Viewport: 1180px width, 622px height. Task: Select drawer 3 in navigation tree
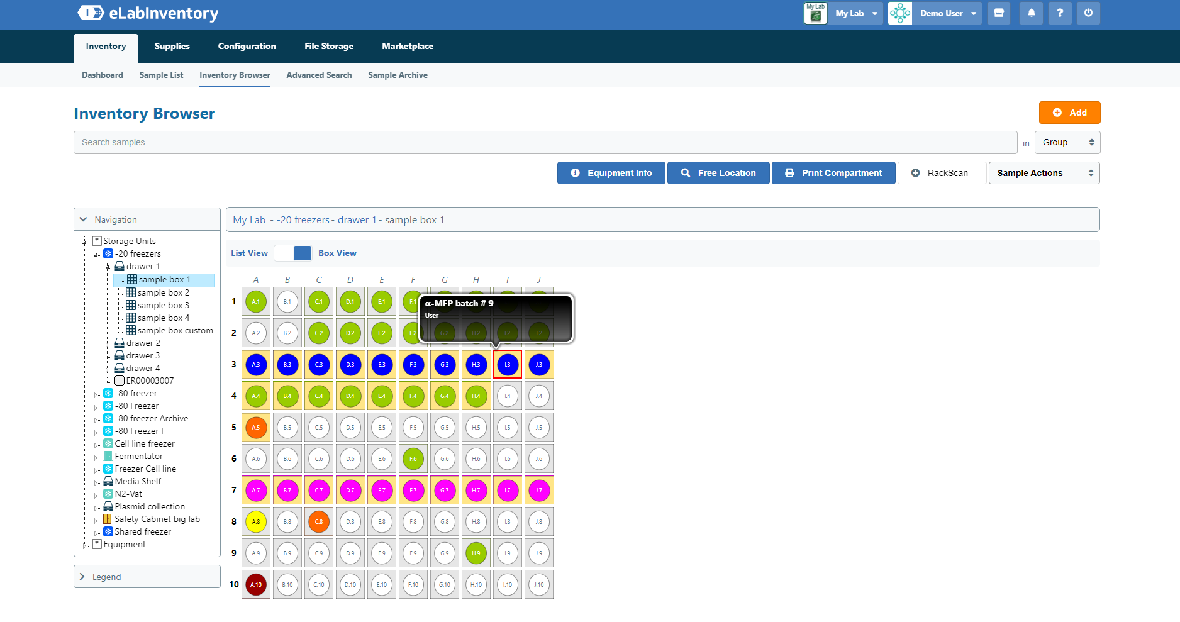(x=143, y=355)
